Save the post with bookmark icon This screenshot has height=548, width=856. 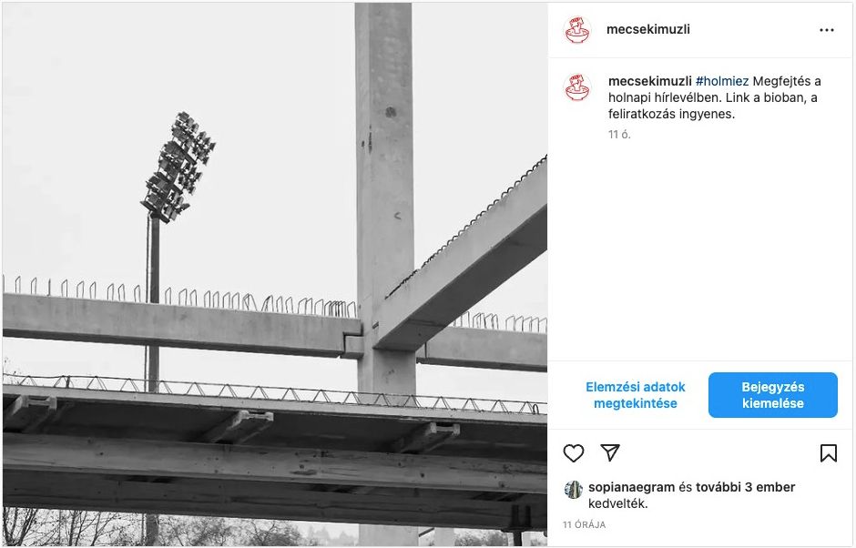click(828, 453)
